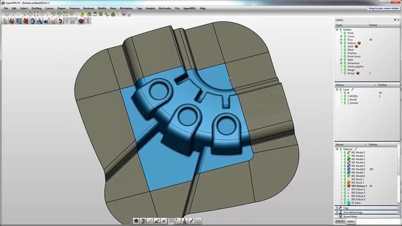Open the Curves menu
This screenshot has height=226, width=402.
[x=49, y=8]
